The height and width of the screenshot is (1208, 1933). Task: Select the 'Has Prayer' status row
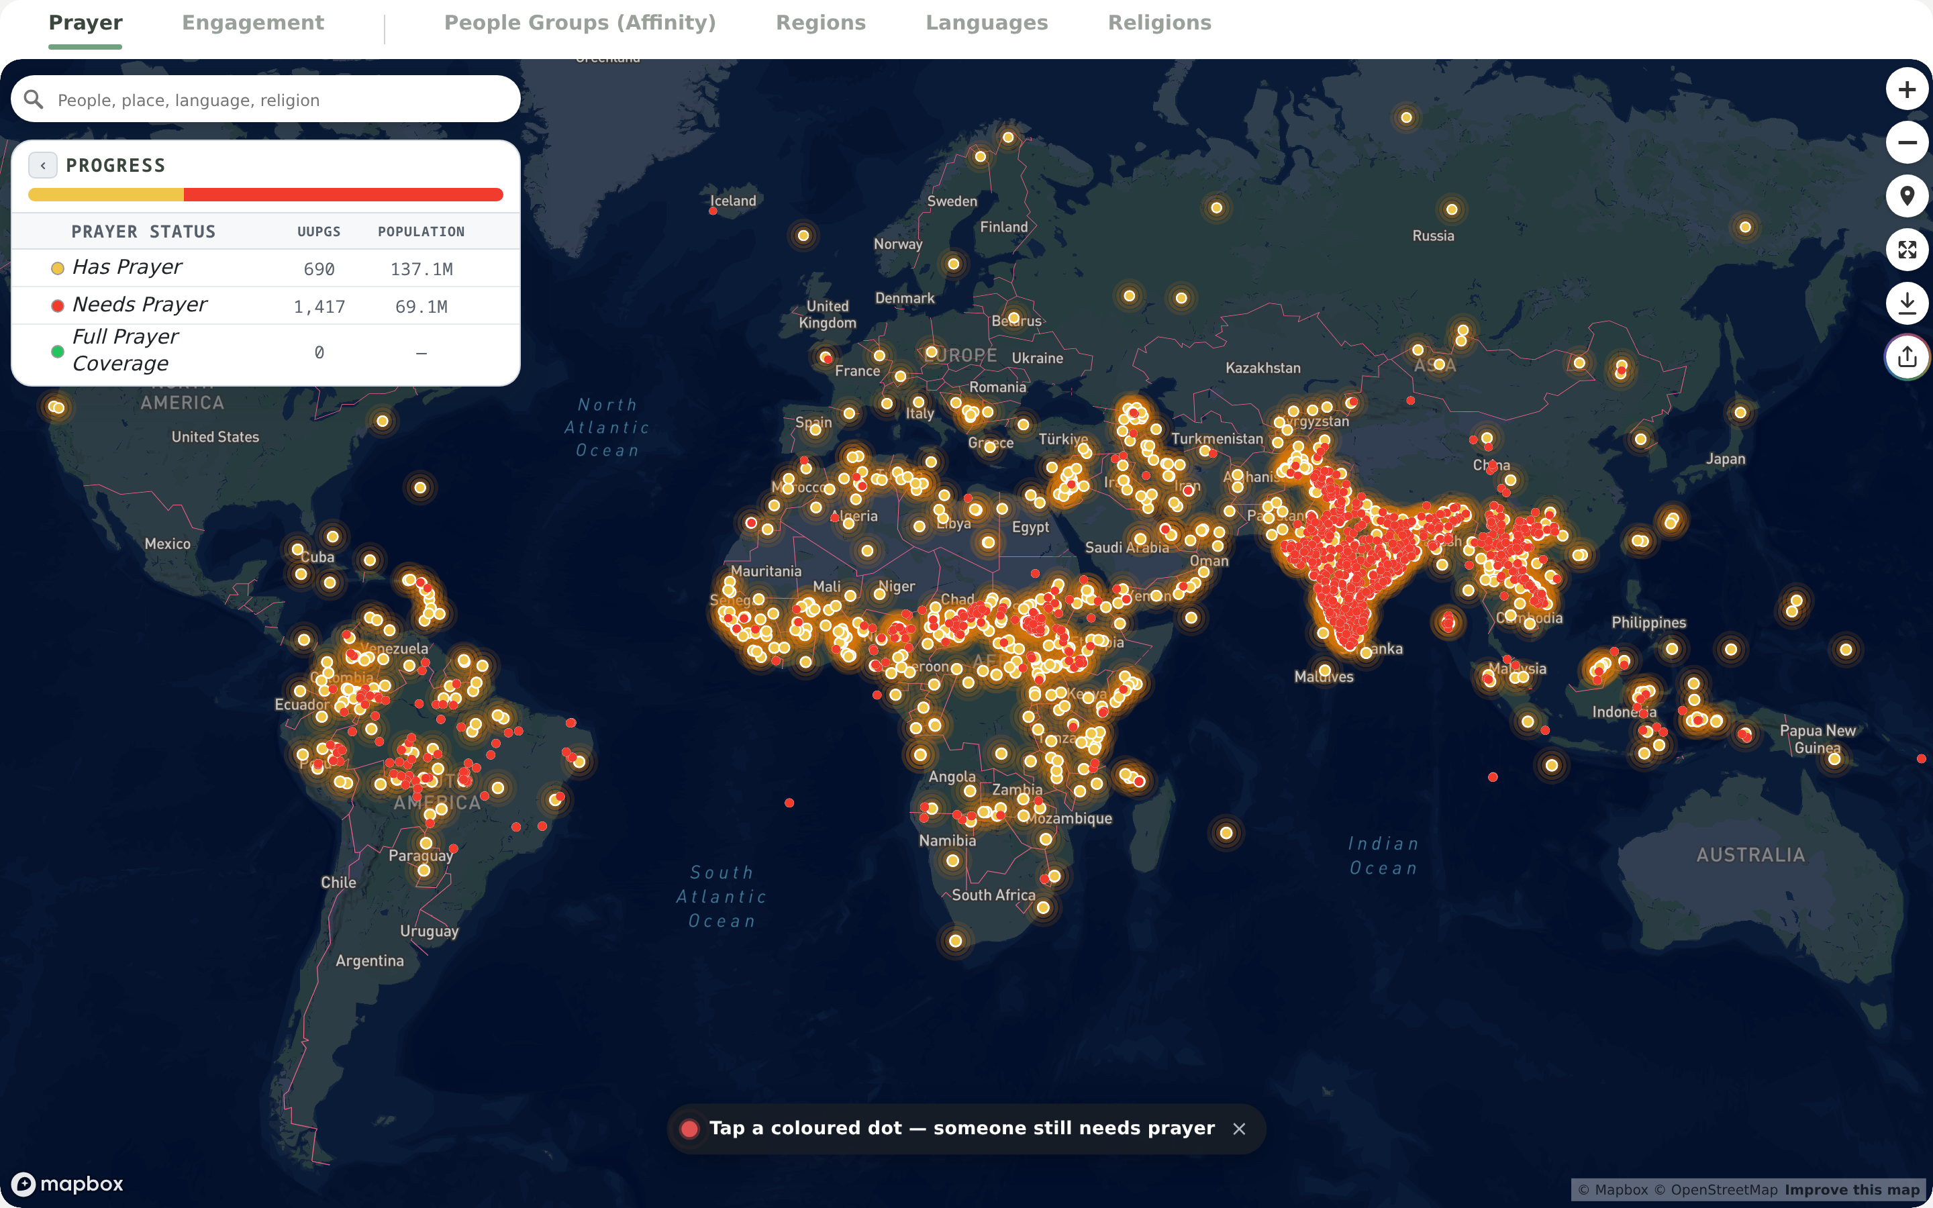point(266,268)
